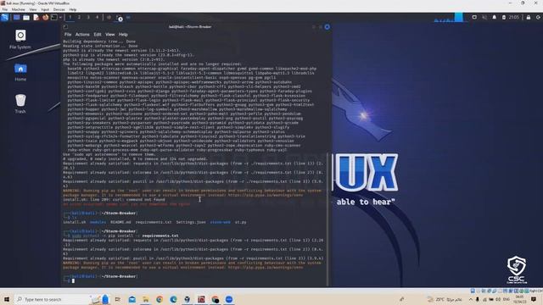Open terminal Help menu
Viewport: 543px width, 305px height.
[123, 35]
